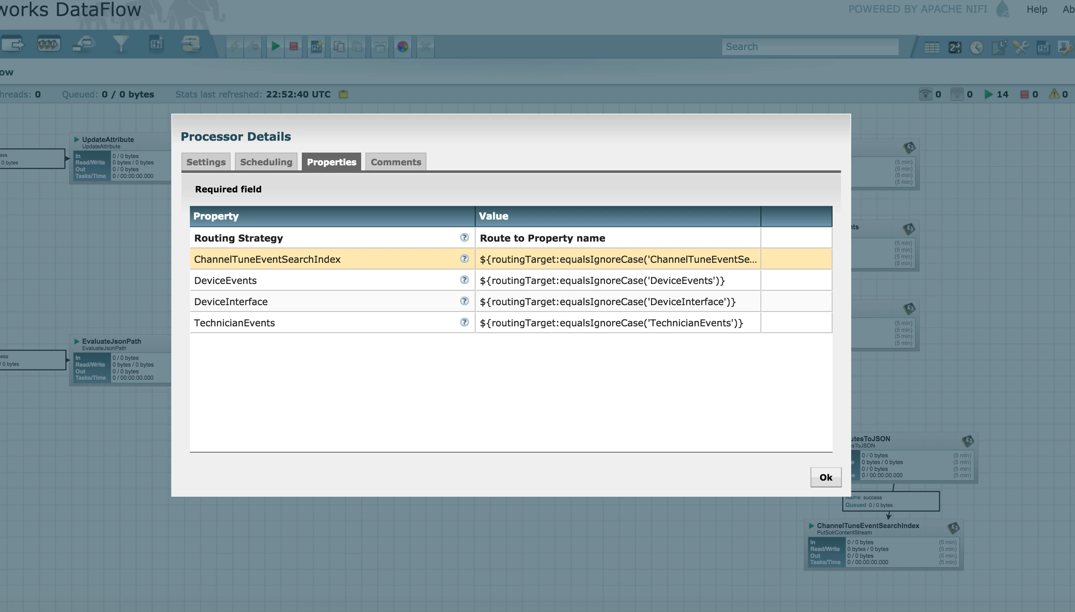
Task: Select the ChannelTuneEventSearchIndex property row
Action: point(511,259)
